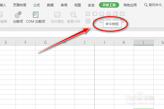Screen dimensions: 164x109
Task: Switch to the 视图 tab
Action: pos(78,5)
